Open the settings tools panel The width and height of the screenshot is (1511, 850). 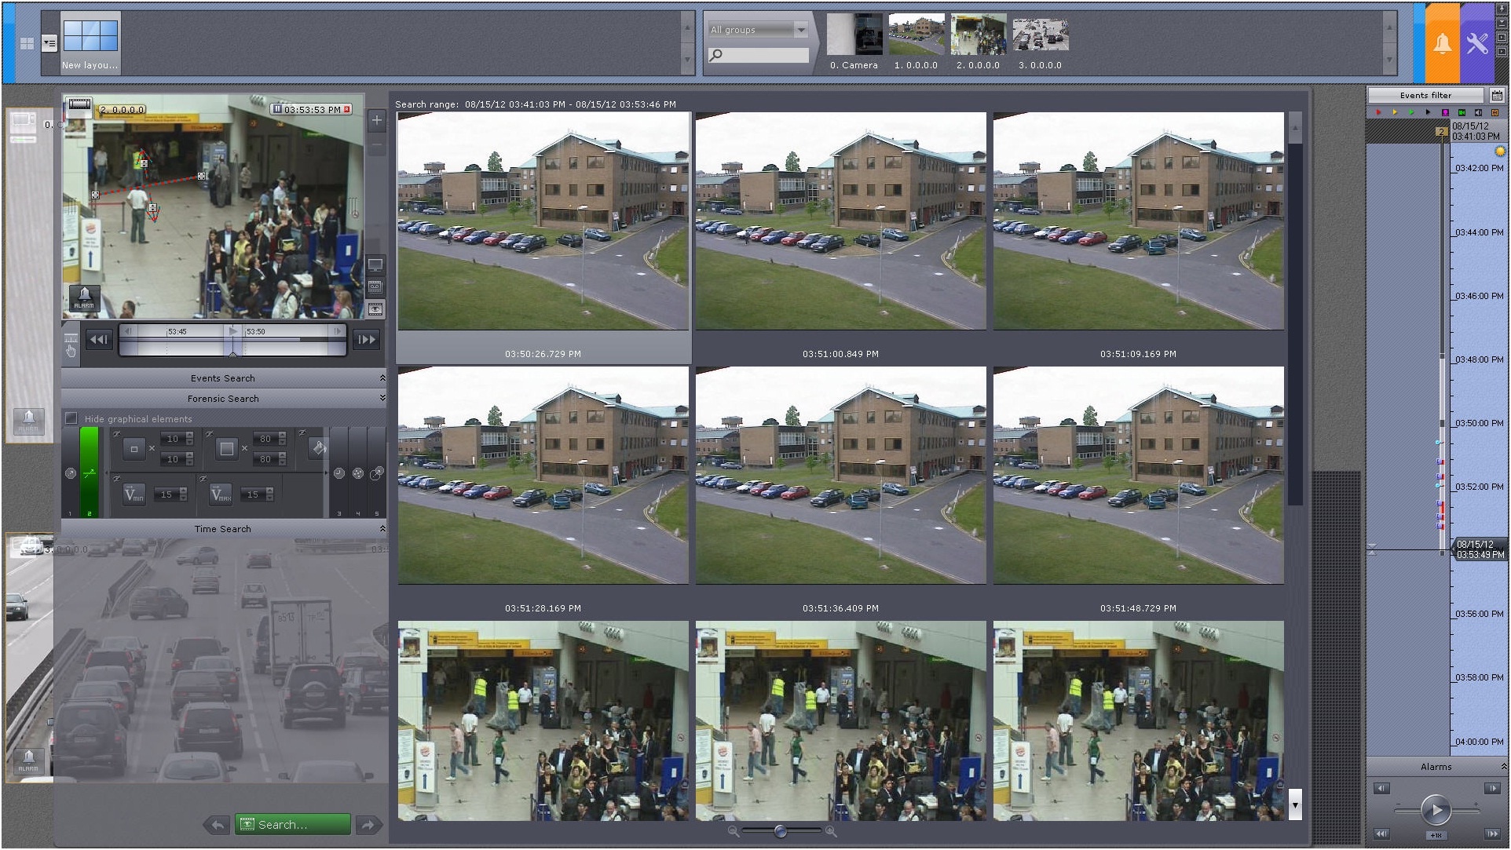1477,43
